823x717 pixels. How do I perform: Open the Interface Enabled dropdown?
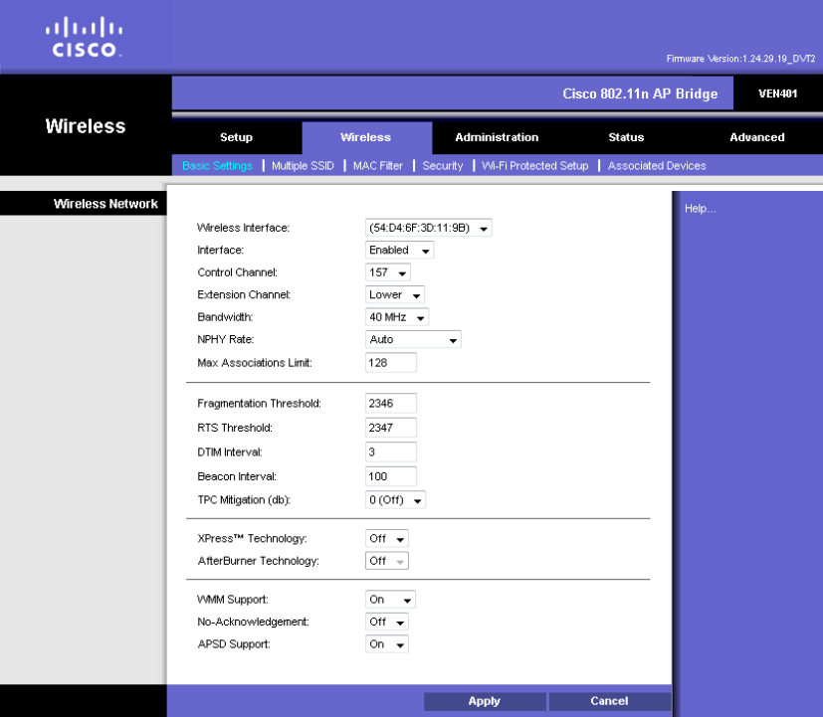point(399,251)
